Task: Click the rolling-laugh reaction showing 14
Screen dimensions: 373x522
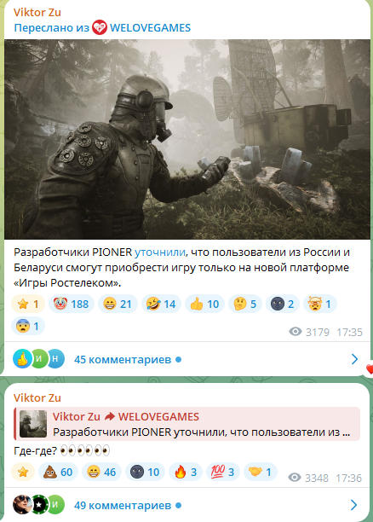Action: pos(161,304)
